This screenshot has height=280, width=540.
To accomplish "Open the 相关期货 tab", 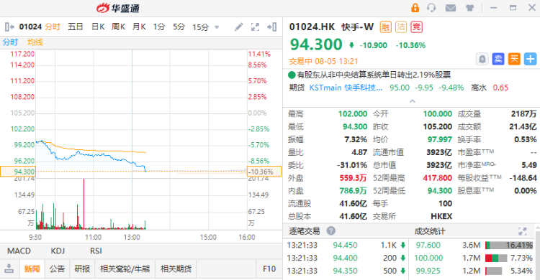I will pyautogui.click(x=176, y=269).
